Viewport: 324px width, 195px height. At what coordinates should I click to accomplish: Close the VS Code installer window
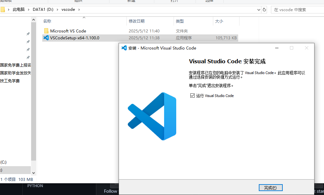[307, 48]
